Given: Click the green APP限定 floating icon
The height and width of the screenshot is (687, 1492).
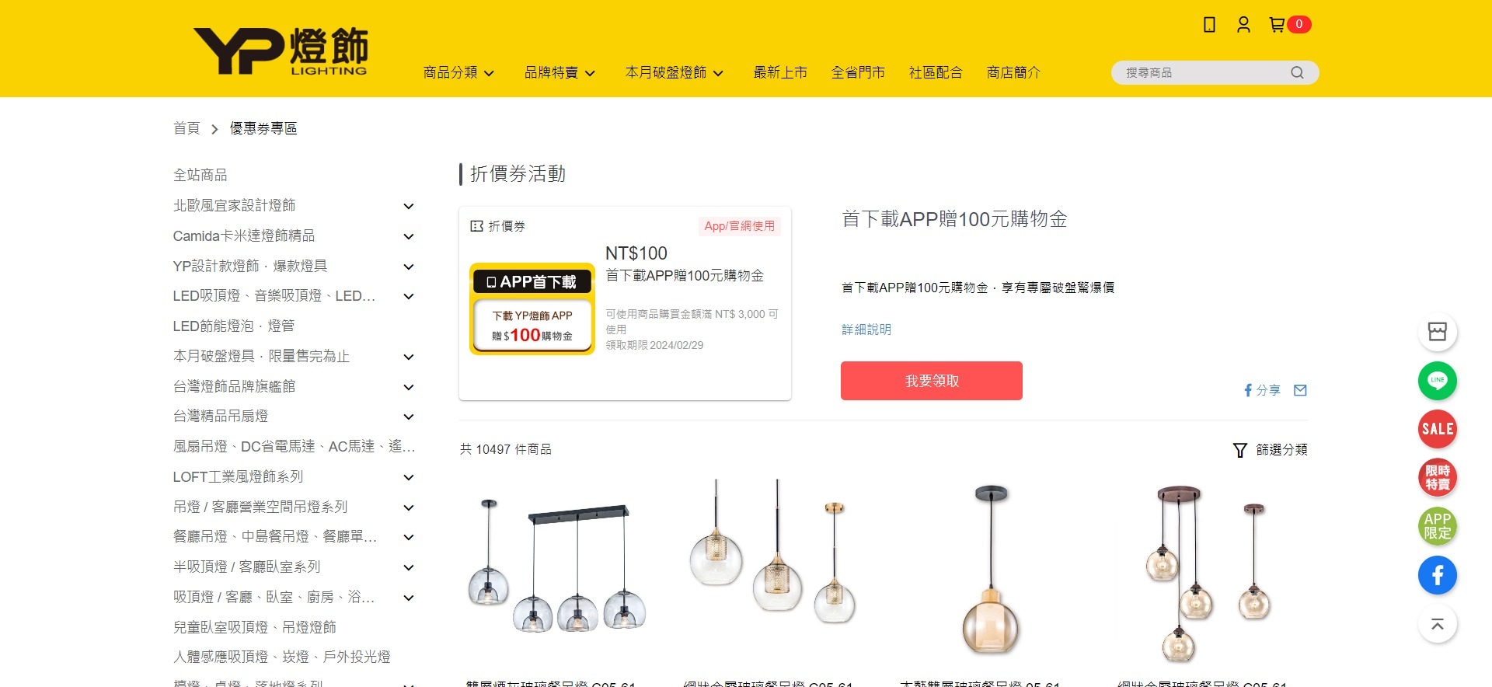Looking at the screenshot, I should [1438, 526].
